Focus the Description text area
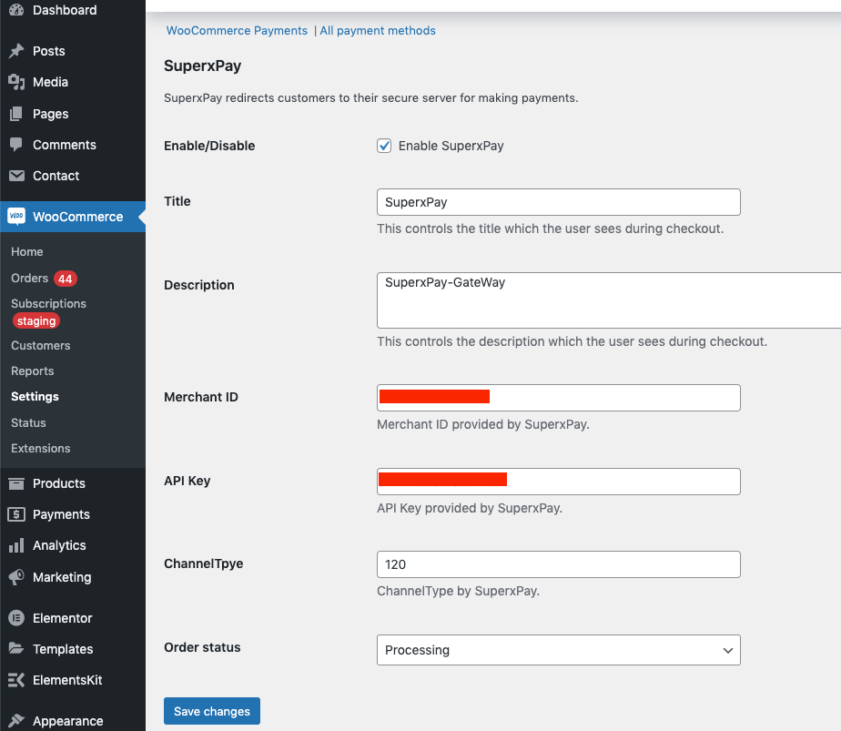Viewport: 841px width, 731px height. pos(609,300)
